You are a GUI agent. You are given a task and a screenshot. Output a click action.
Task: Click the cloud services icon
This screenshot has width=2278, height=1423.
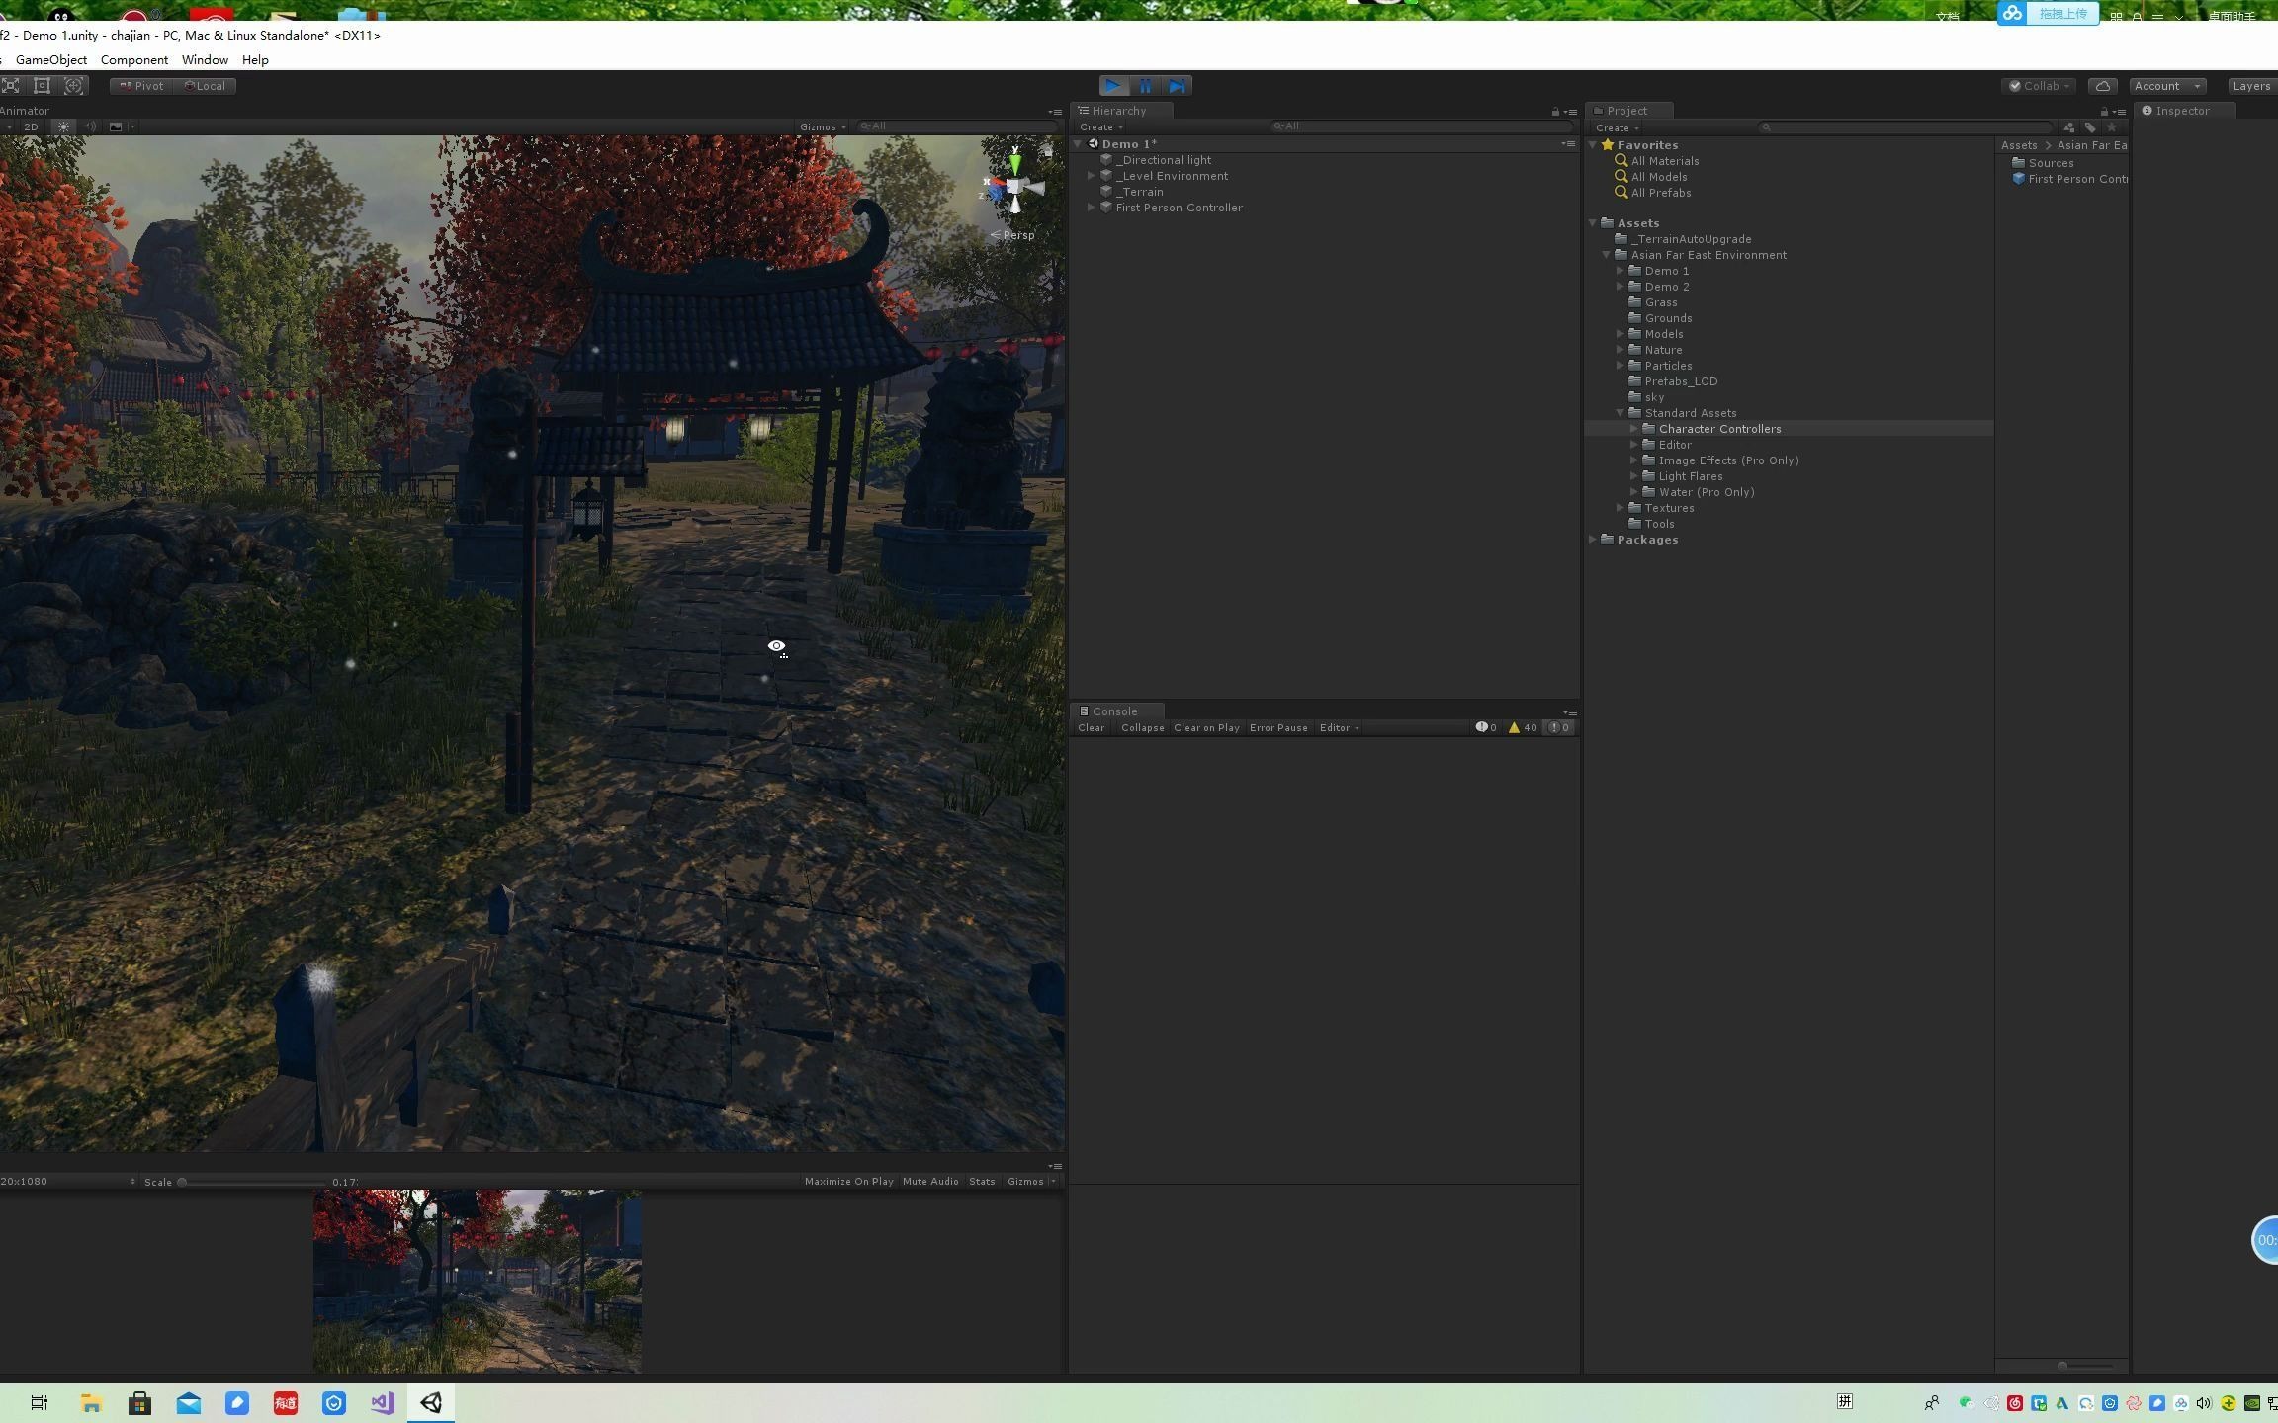(x=2103, y=86)
